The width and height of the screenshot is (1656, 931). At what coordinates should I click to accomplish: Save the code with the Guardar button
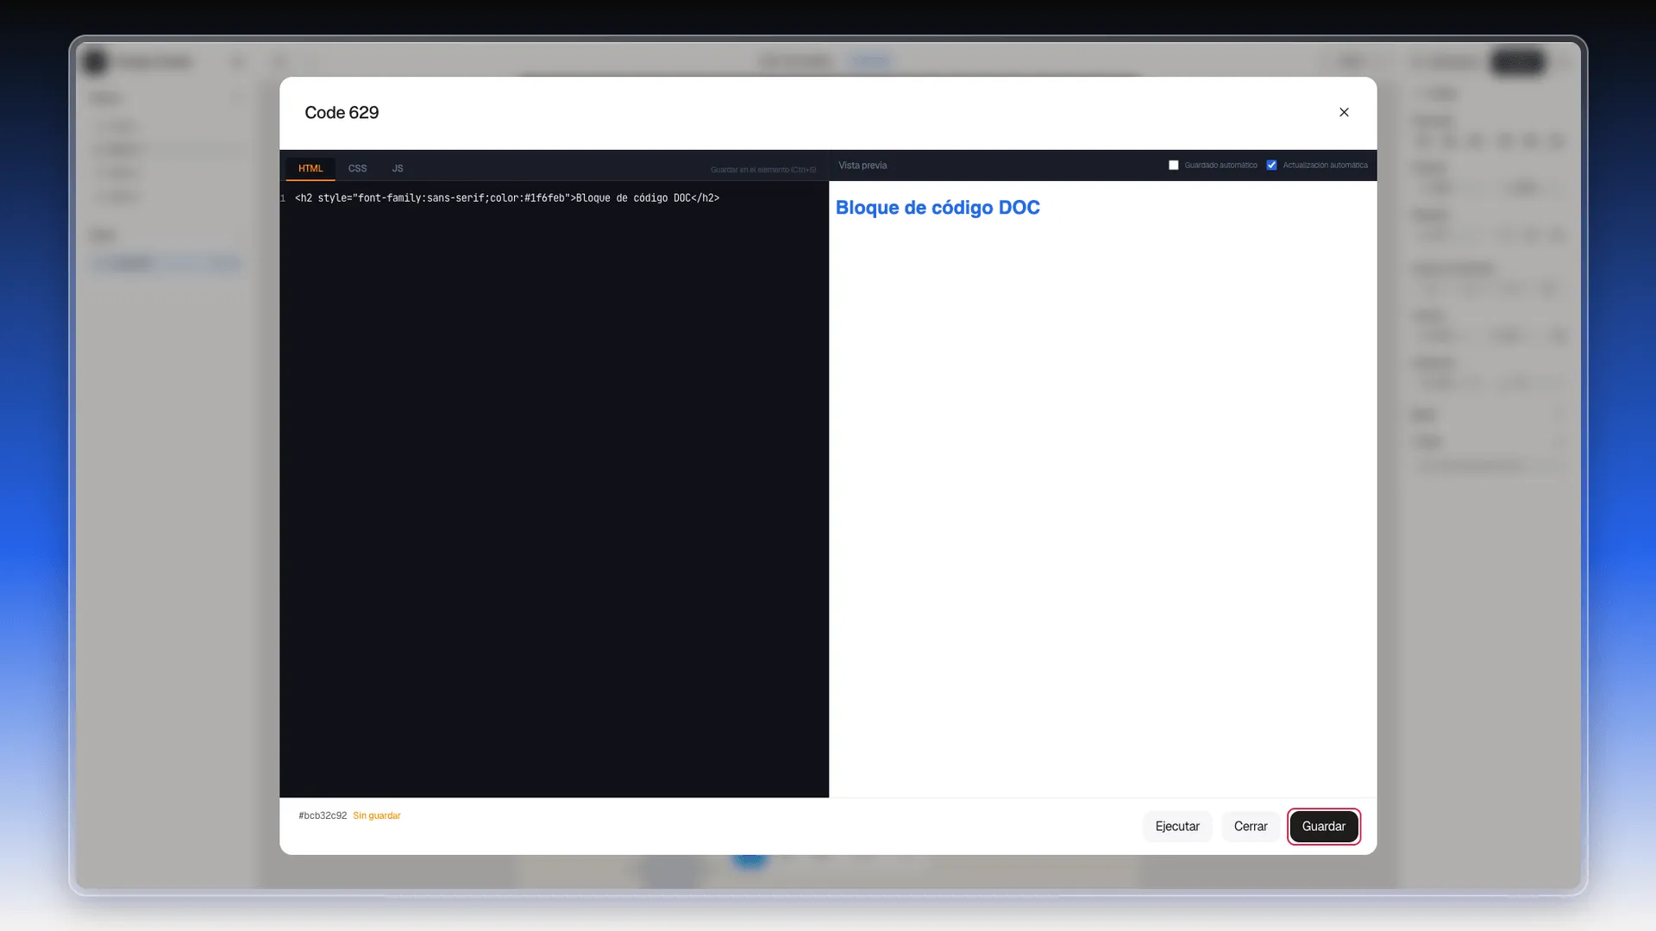(1323, 826)
